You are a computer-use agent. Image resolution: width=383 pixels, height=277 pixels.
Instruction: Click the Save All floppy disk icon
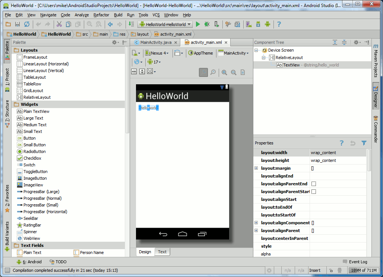point(18,24)
